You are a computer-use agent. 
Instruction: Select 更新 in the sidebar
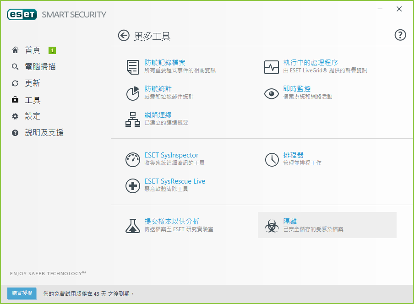(33, 83)
